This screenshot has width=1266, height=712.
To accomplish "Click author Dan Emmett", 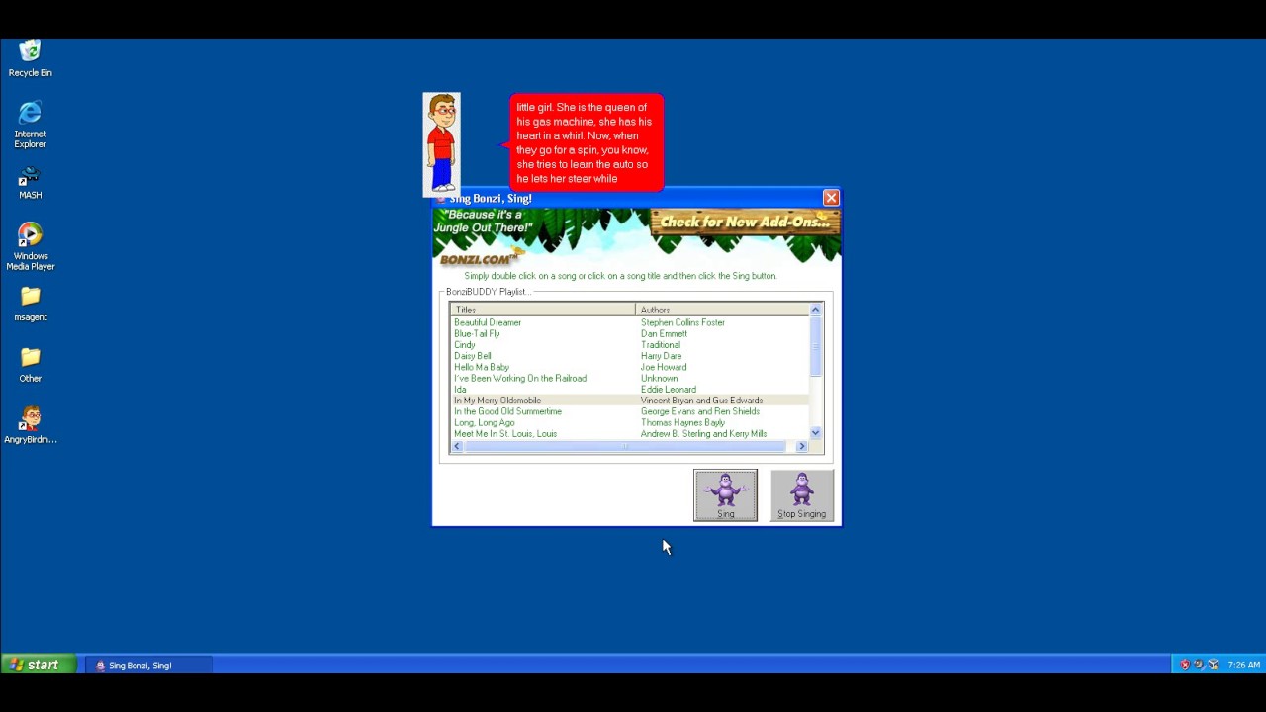I will [664, 333].
